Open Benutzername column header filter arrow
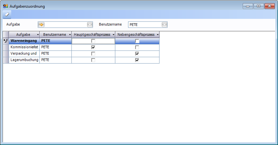Viewport: 278px width, 145px height. pos(70,35)
